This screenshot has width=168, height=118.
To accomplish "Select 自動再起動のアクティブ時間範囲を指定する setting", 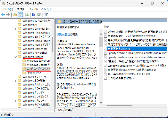I will click(x=131, y=36).
